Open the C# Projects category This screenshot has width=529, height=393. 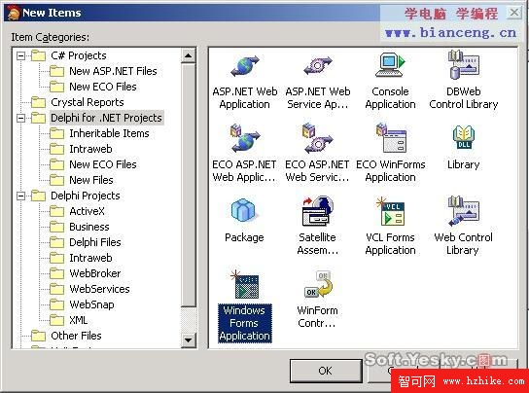pyautogui.click(x=78, y=55)
